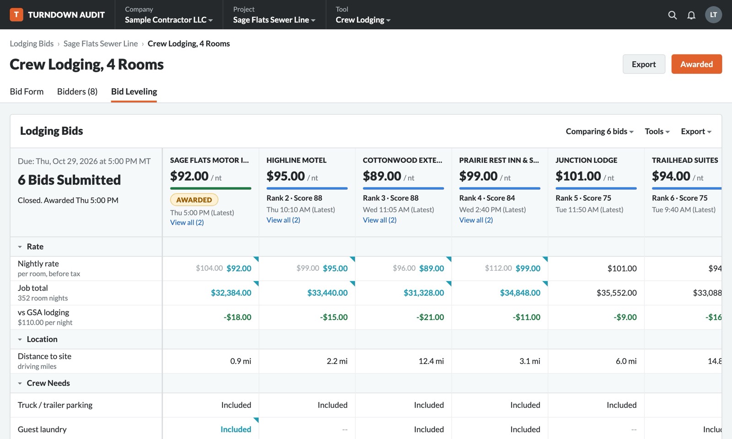
Task: Open the search magnifier icon
Action: click(673, 15)
